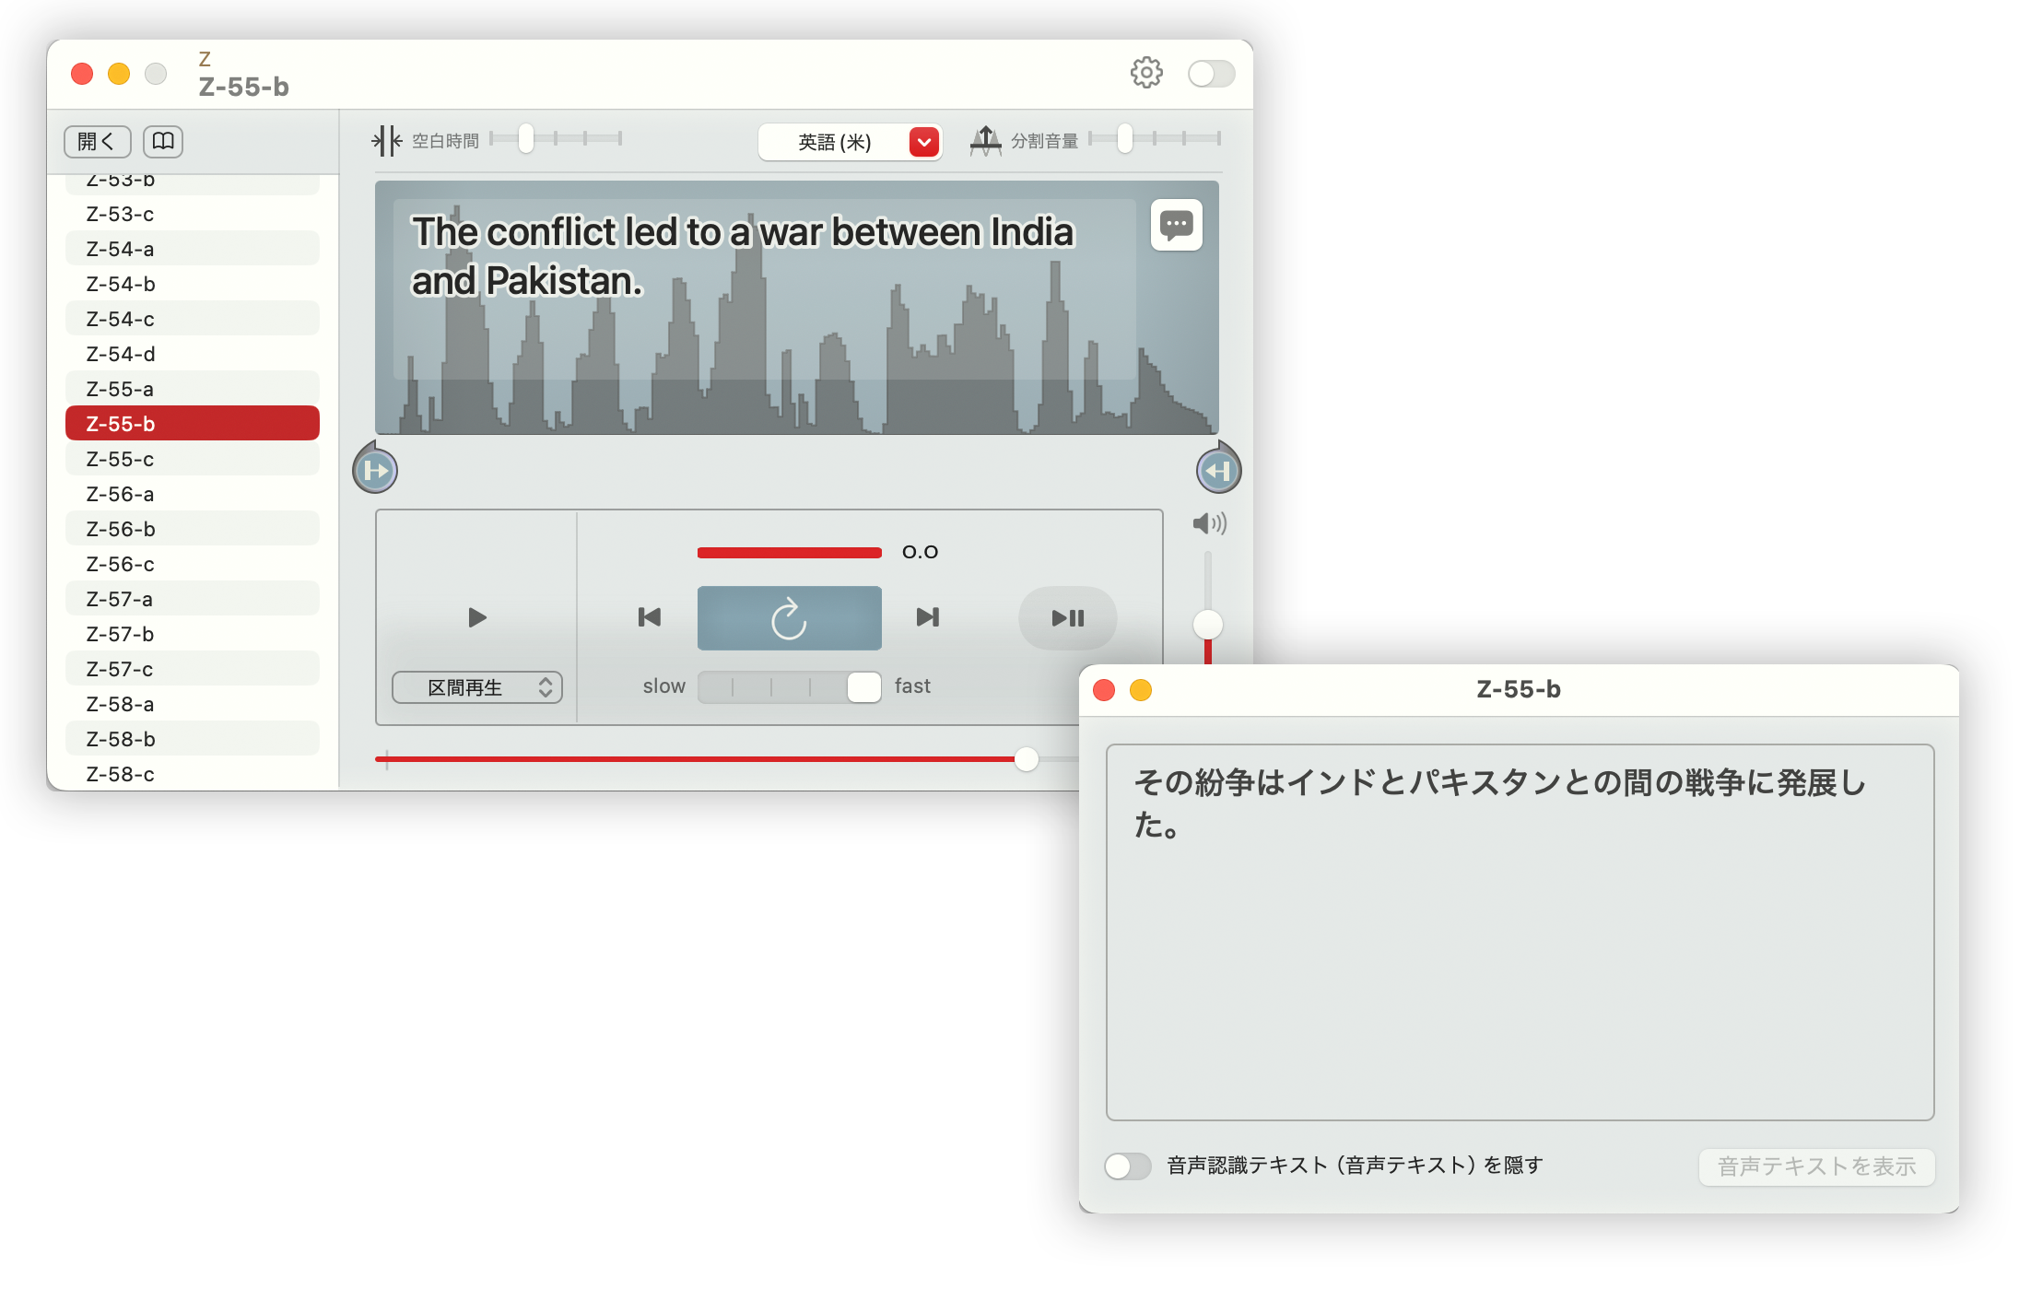Image resolution: width=2031 pixels, height=1289 pixels.
Task: Select Z-54-b in the list
Action: [x=193, y=284]
